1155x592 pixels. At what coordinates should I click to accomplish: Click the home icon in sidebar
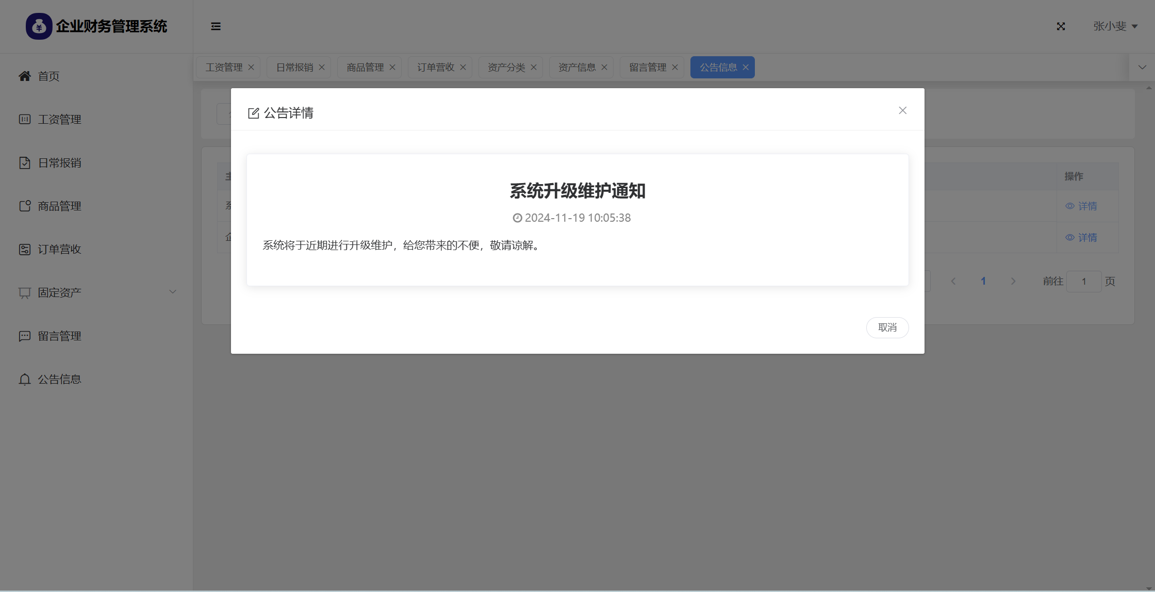tap(24, 76)
